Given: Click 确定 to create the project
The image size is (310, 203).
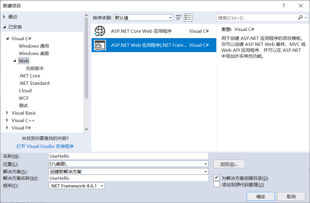Looking at the screenshot, I should tap(260, 196).
